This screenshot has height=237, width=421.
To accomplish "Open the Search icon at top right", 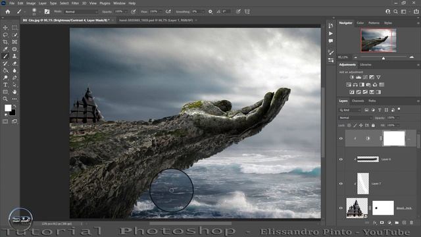I will pos(395,12).
